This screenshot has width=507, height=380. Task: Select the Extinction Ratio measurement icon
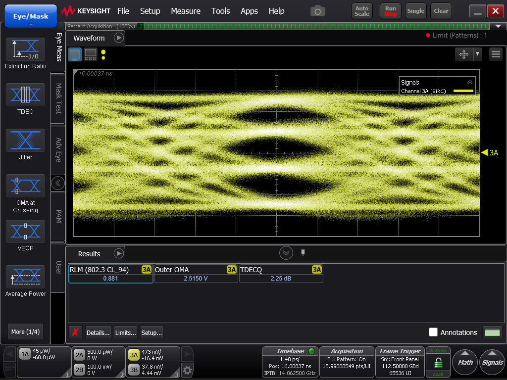click(25, 49)
